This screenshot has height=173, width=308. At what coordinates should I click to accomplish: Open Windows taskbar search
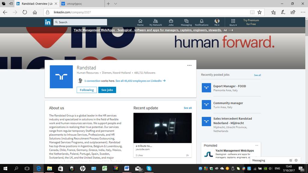[16, 168]
